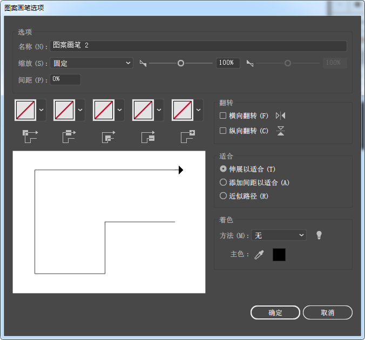Click the outer corner tile swatch
The image size is (365, 340).
coord(25,110)
